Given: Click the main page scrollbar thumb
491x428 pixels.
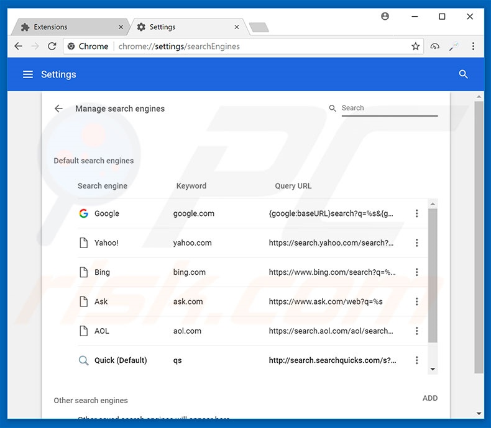Looking at the screenshot, I should (x=479, y=237).
